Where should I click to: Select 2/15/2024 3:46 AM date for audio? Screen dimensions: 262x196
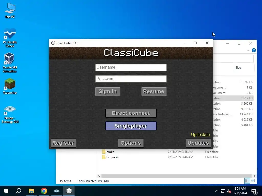pyautogui.click(x=180, y=152)
